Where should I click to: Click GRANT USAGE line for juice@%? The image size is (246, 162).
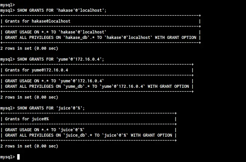45,130
